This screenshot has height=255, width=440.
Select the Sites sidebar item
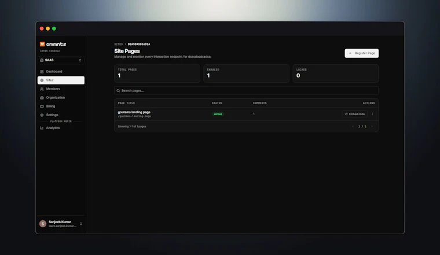pyautogui.click(x=61, y=80)
